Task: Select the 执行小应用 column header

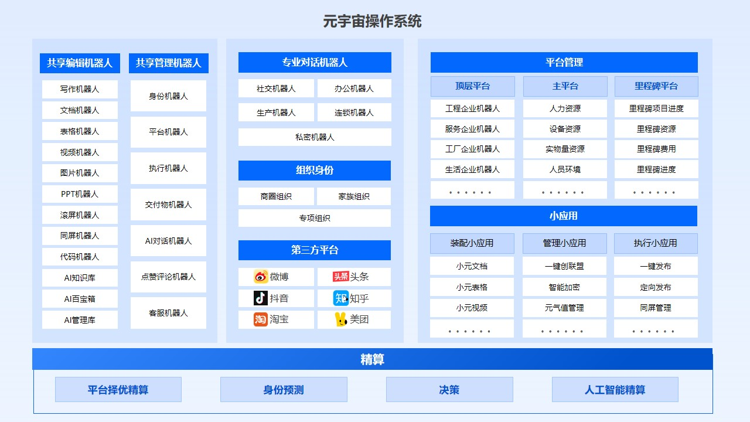Action: 656,243
